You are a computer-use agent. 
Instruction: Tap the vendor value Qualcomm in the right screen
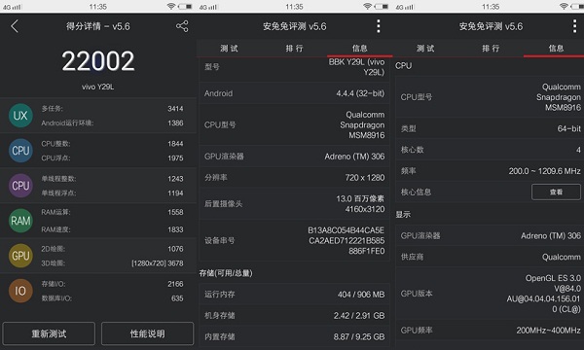click(x=562, y=257)
